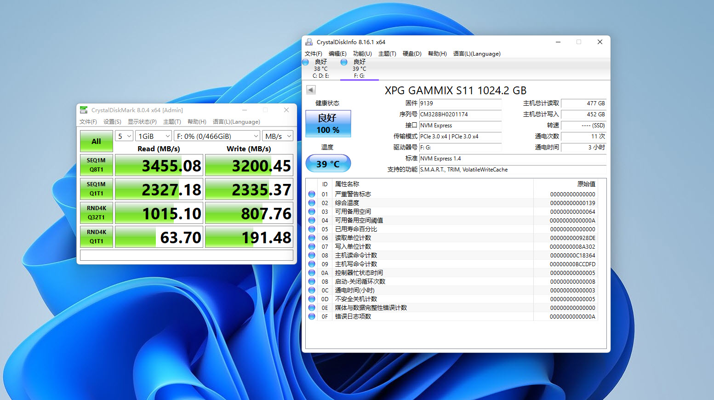Click the CrystalDiskMark application icon in title bar
Viewport: 714px width, 400px height.
[83, 110]
